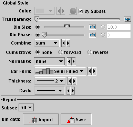
Task: Select Bin Phase slider mode radio button
Action: click(x=38, y=35)
